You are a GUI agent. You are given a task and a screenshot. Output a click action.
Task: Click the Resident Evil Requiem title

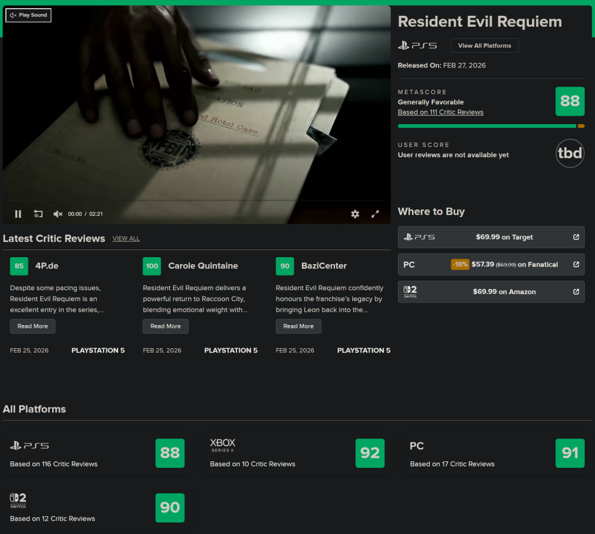[480, 22]
